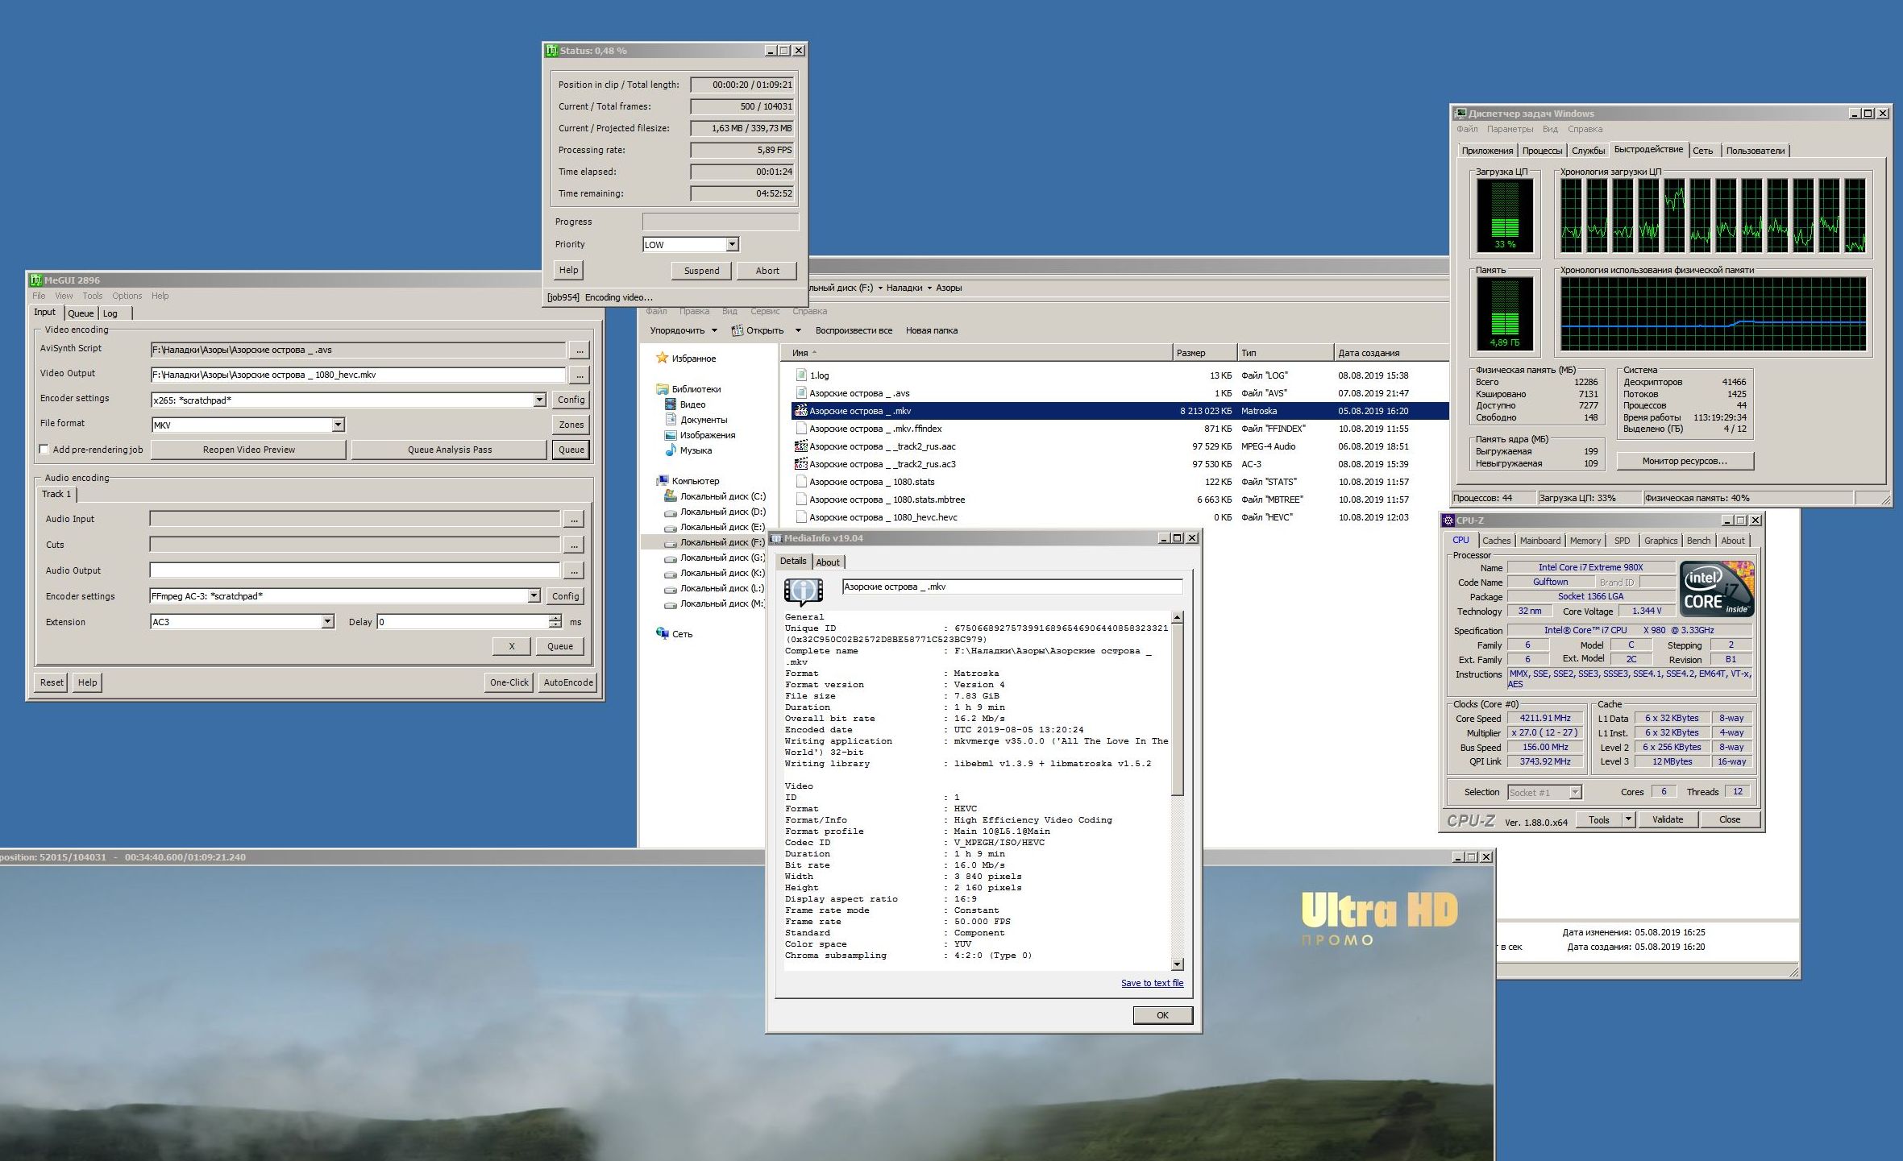Open the File format MKV dropdown
1903x1161 pixels.
[x=339, y=425]
